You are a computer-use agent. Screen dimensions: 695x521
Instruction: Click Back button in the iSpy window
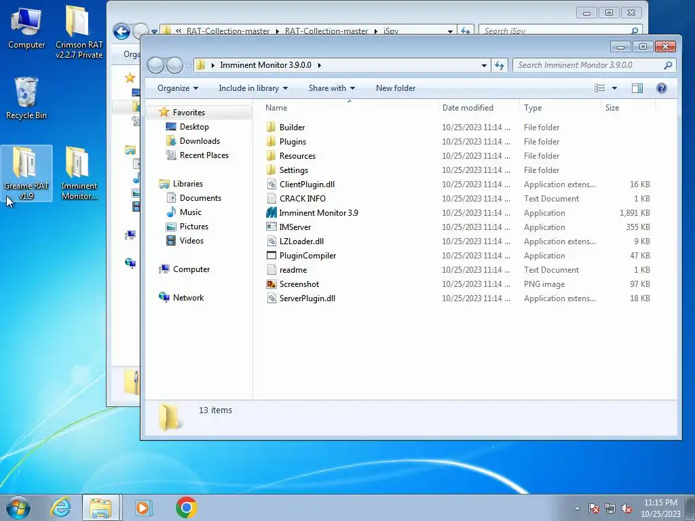tap(121, 31)
